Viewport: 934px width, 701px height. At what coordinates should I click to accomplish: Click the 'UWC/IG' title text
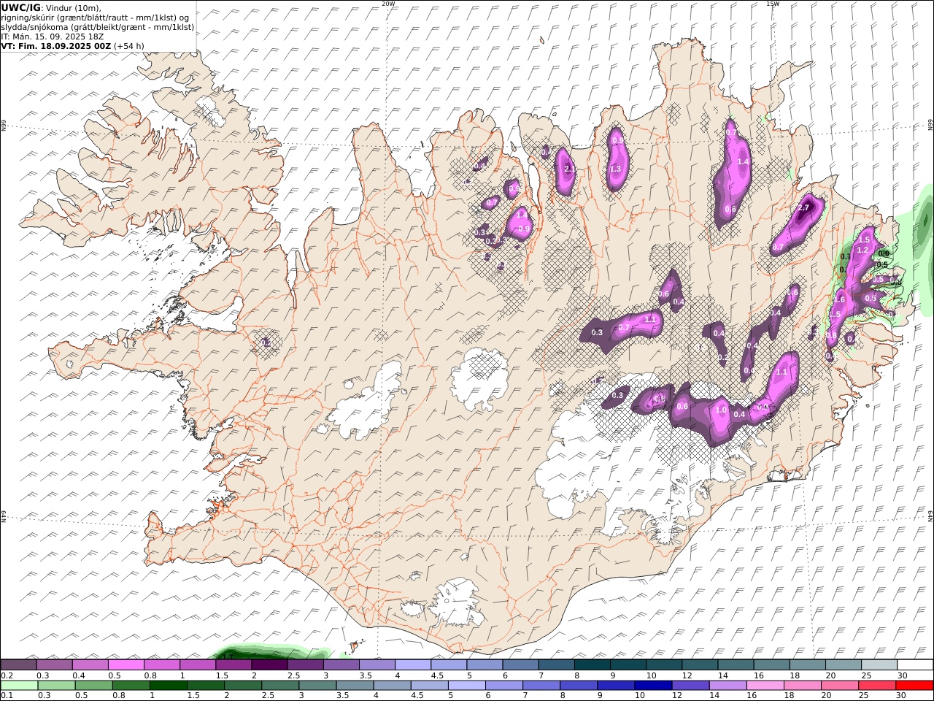21,7
